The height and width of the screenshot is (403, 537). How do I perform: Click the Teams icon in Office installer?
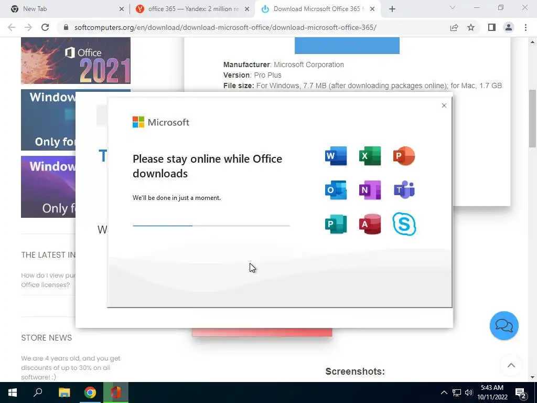point(404,190)
